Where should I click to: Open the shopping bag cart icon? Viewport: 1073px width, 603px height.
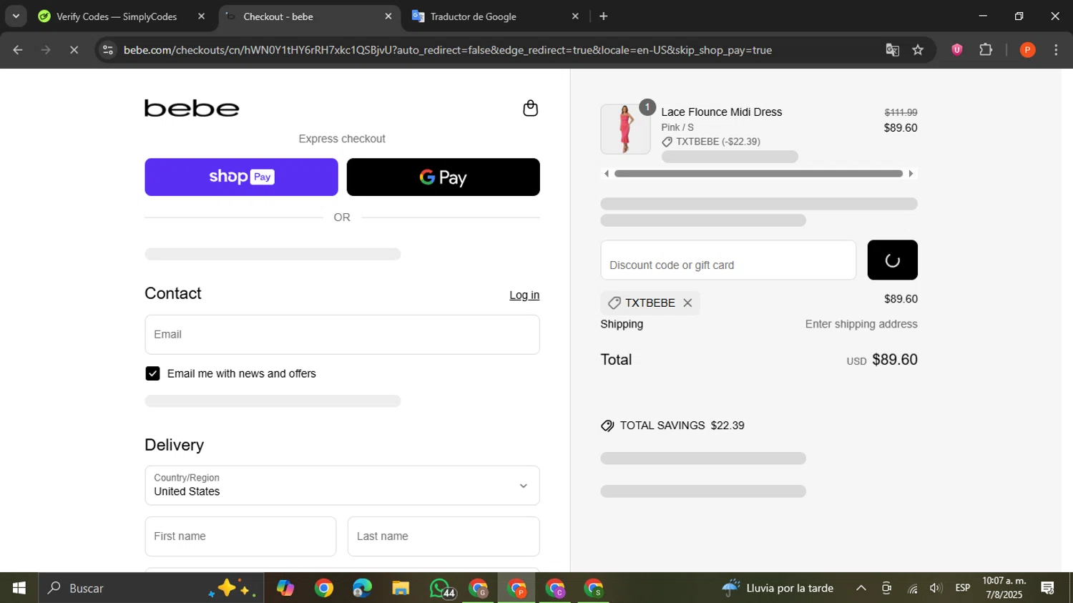click(530, 108)
